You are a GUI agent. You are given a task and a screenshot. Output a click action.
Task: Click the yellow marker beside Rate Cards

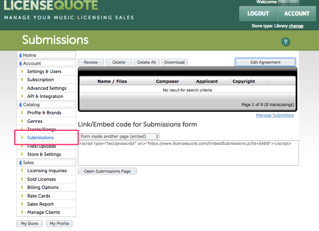pos(22,196)
